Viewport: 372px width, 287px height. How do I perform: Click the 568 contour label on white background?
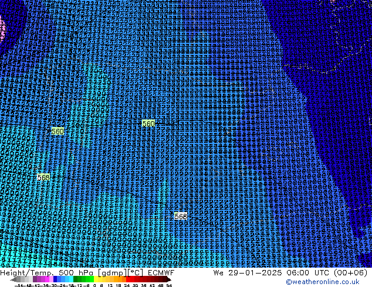[181, 216]
